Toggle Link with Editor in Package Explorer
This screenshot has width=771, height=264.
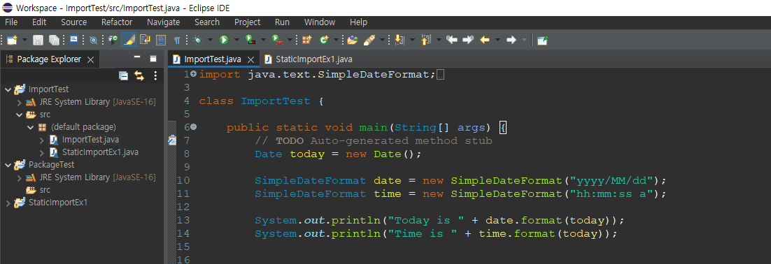coord(139,75)
